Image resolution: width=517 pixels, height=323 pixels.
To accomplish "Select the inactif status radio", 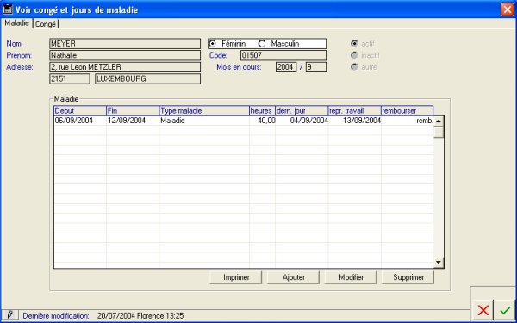I will 354,55.
